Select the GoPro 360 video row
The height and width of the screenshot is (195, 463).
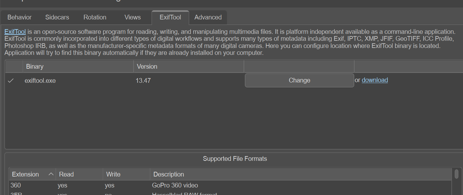(175, 186)
